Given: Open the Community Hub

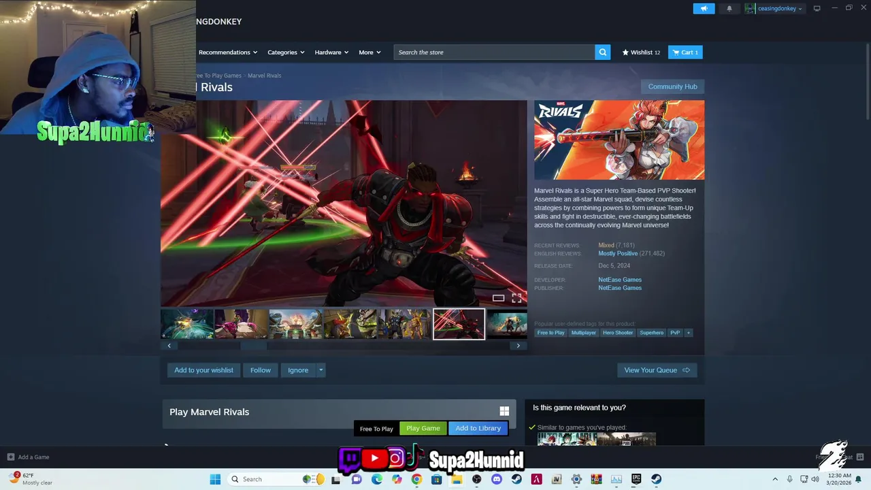Looking at the screenshot, I should pyautogui.click(x=672, y=86).
